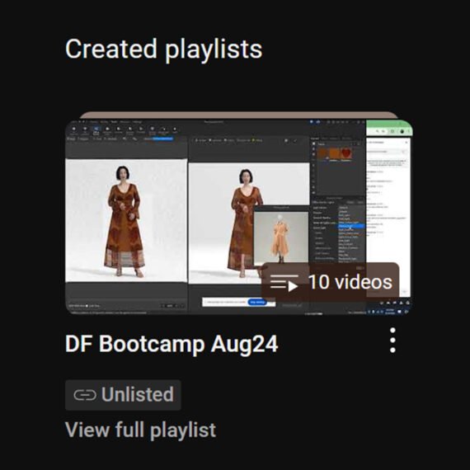Click the model in brown dress on white backdrop

[x=125, y=221]
